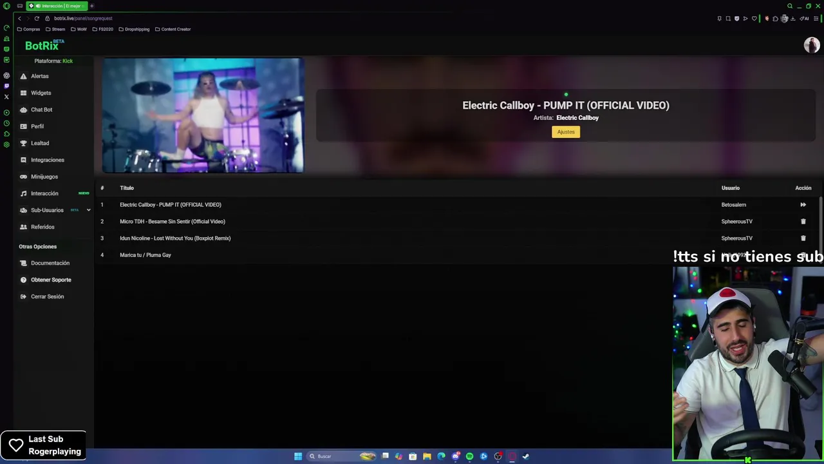Open the Dropshipping bookmarks folder
The image size is (824, 464).
[x=134, y=29]
